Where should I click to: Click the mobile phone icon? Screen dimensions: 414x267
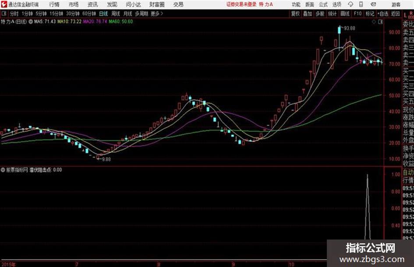[x=361, y=4]
